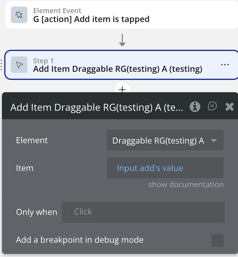Close the Add Item properties panel
Image resolution: width=238 pixels, height=257 pixels.
click(229, 107)
